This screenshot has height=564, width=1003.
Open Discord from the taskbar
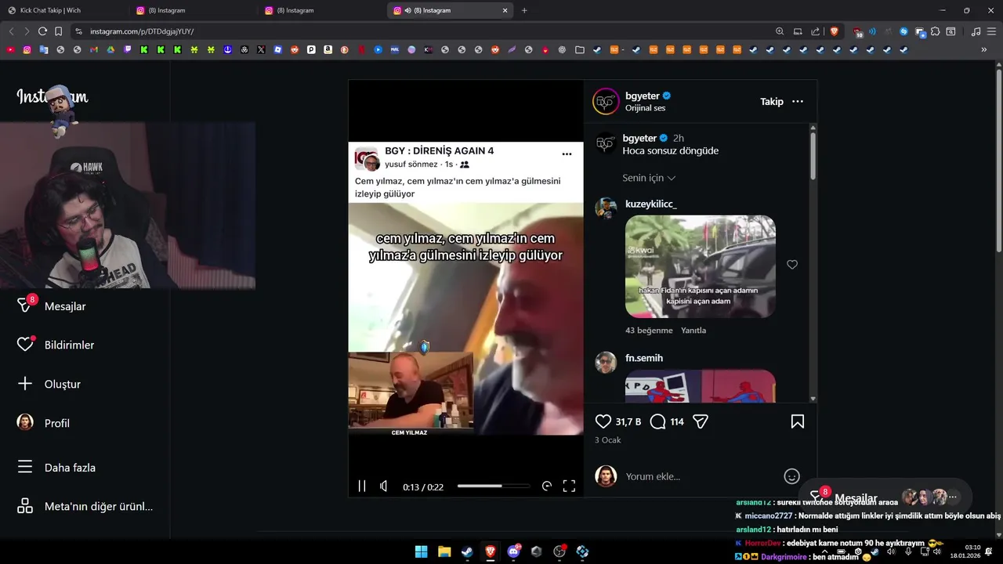point(513,551)
